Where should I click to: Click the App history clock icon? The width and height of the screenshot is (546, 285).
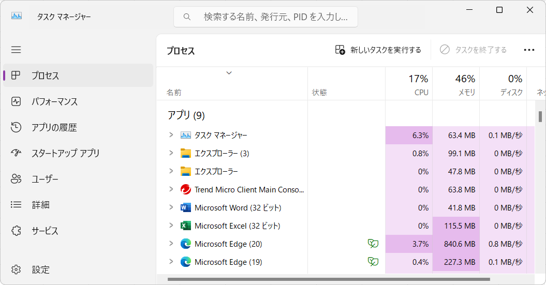click(16, 127)
